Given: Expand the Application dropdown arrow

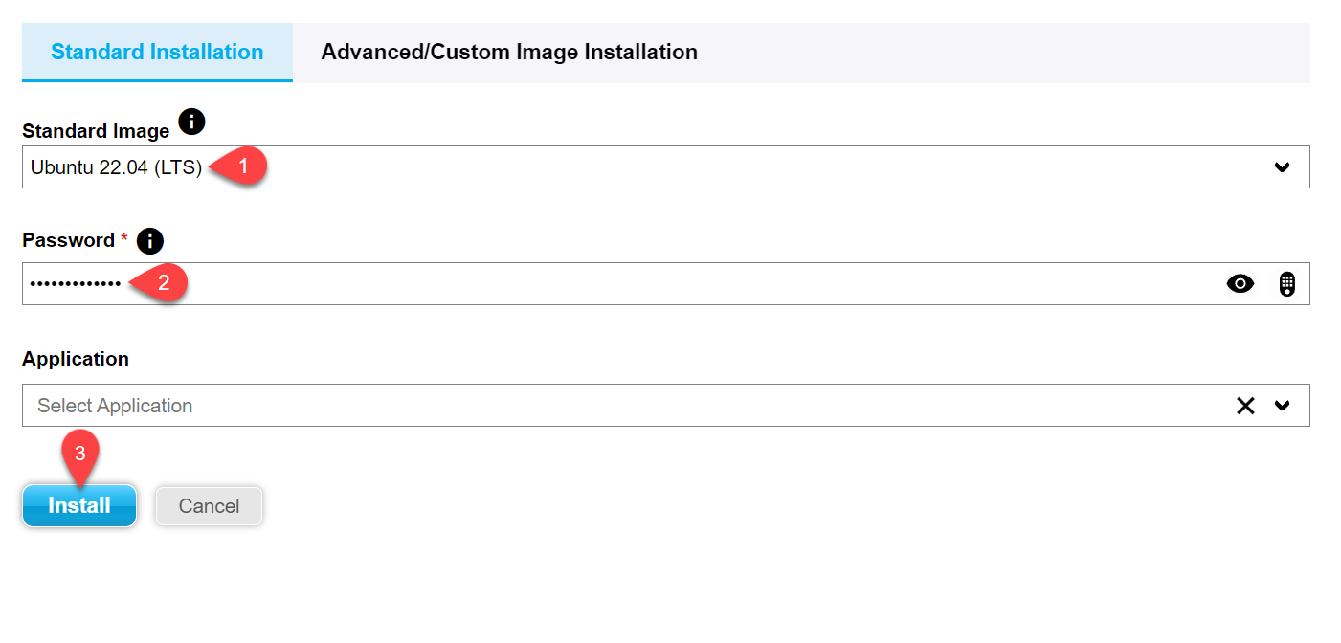Looking at the screenshot, I should (x=1282, y=406).
